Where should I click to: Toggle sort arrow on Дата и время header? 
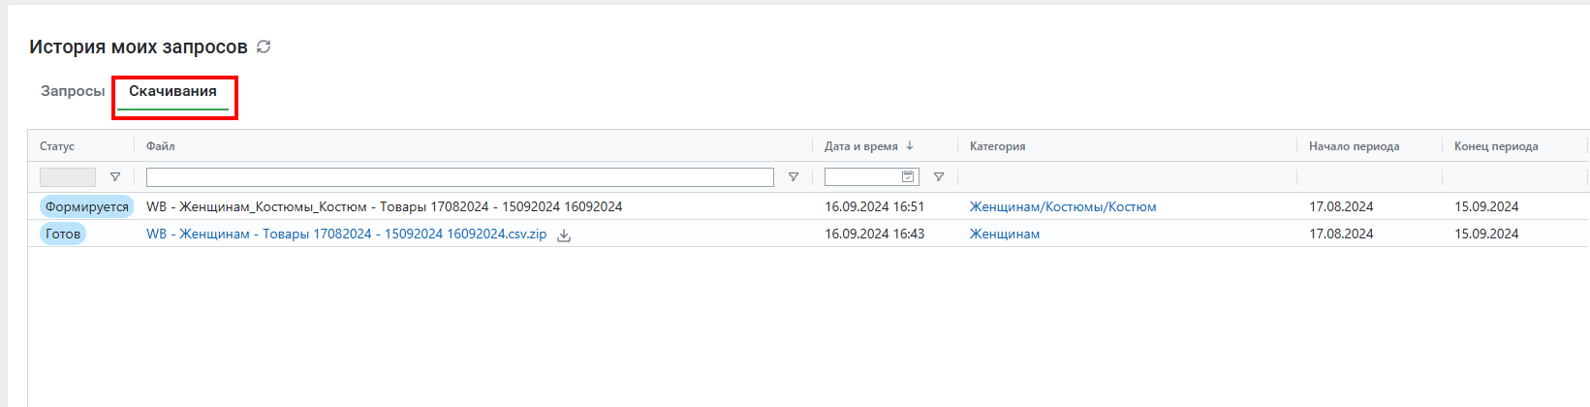pos(910,146)
